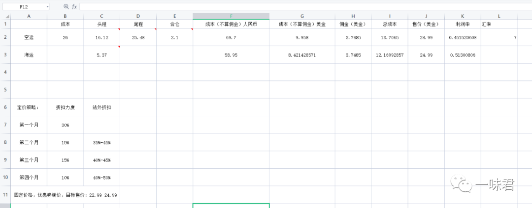Select row header 6
This screenshot has height=208, width=532.
(x=5, y=107)
